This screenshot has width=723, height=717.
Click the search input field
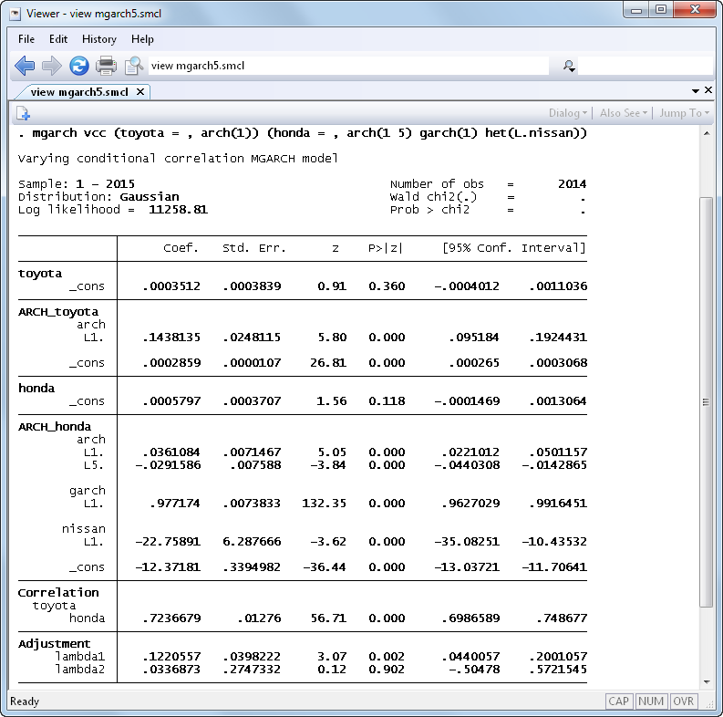point(645,66)
